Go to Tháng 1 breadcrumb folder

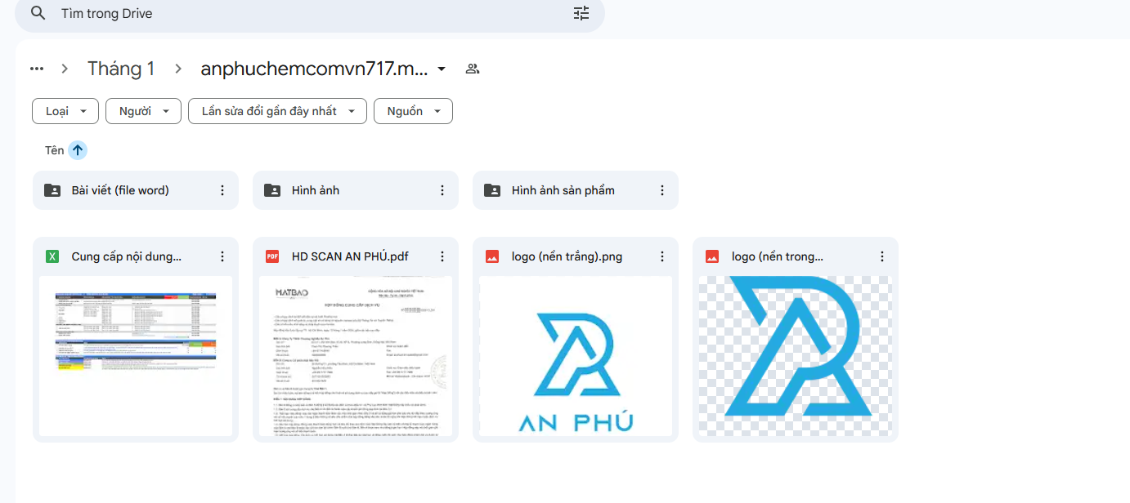click(121, 69)
